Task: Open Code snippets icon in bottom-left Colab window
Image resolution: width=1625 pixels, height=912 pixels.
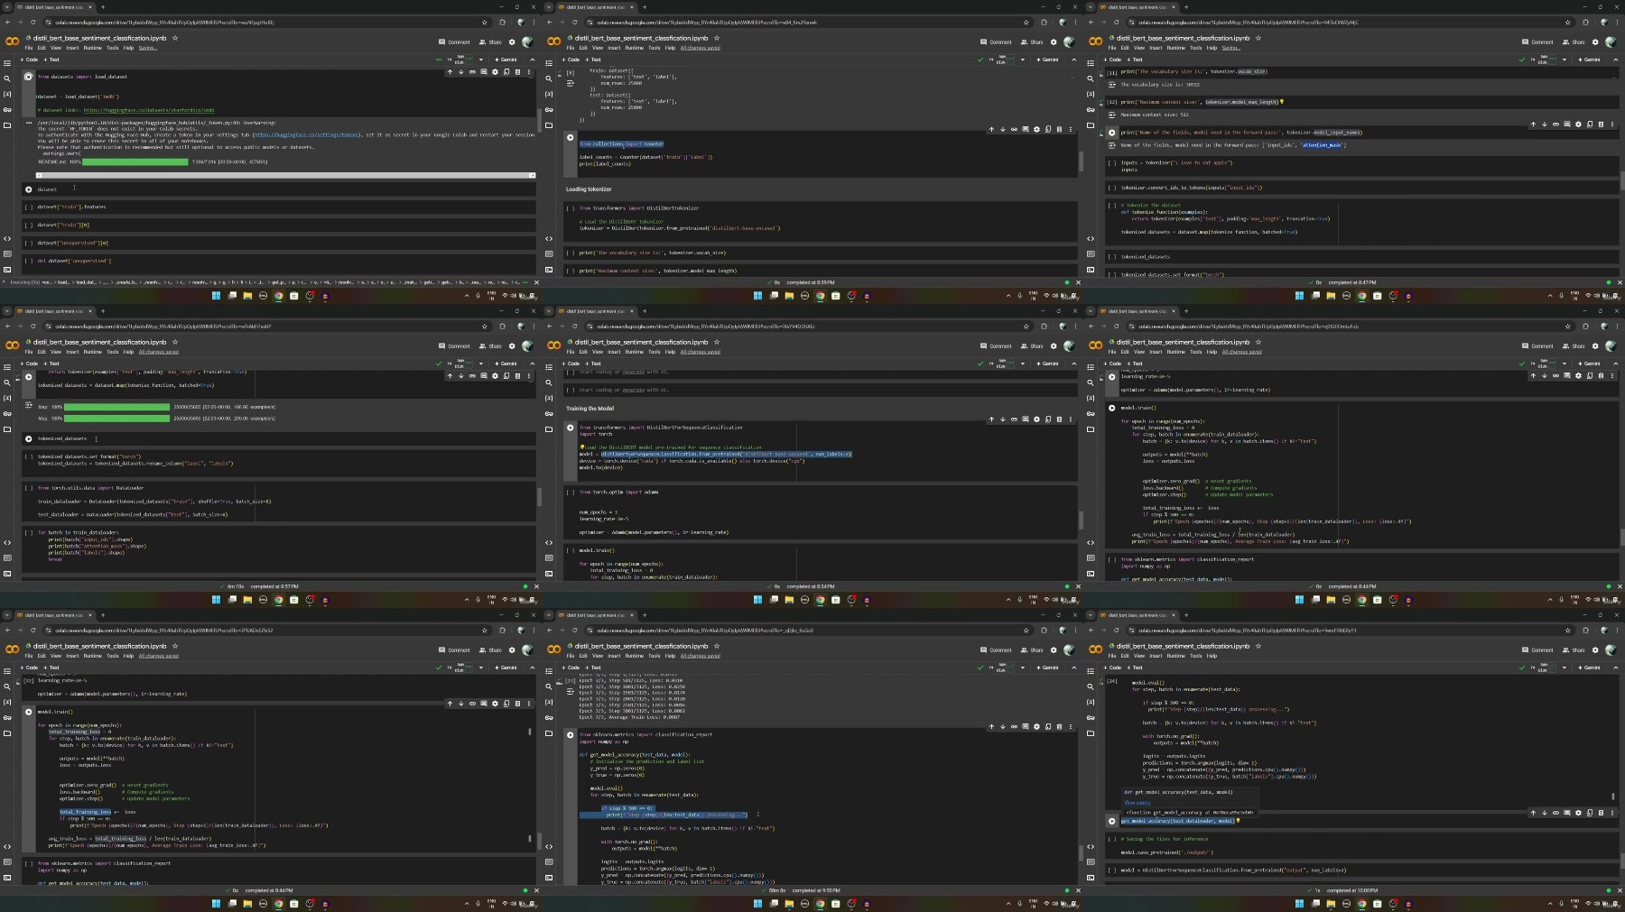Action: click(7, 846)
